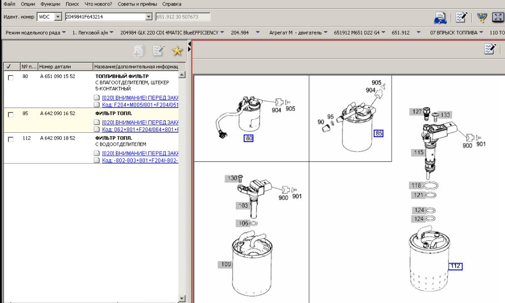This screenshot has height=303, width=505.
Task: Expand the 'Режим модельного ряда' dropdown
Action: pyautogui.click(x=64, y=33)
